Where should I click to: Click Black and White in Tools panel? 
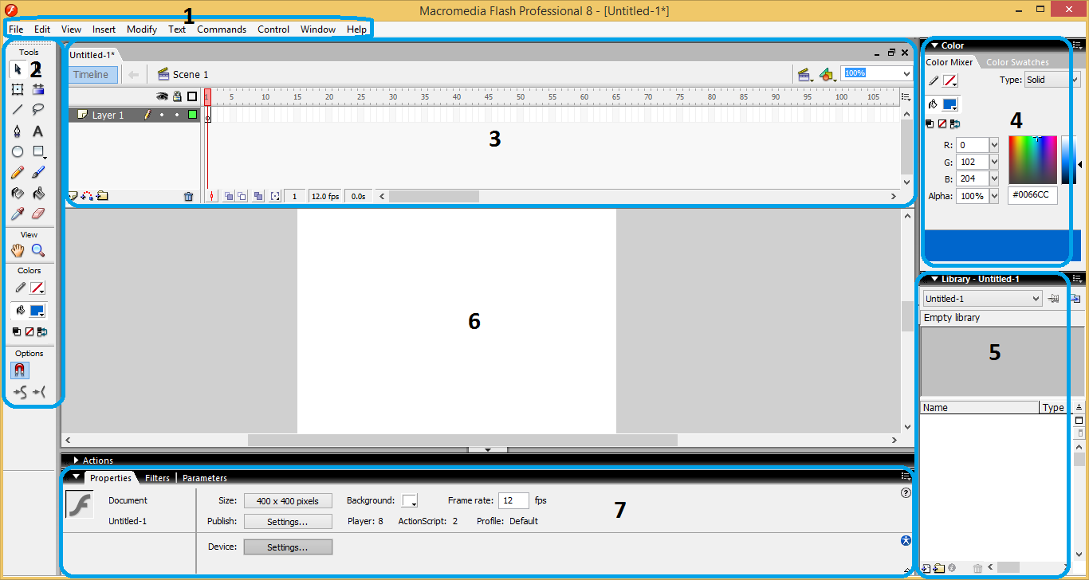click(x=17, y=331)
